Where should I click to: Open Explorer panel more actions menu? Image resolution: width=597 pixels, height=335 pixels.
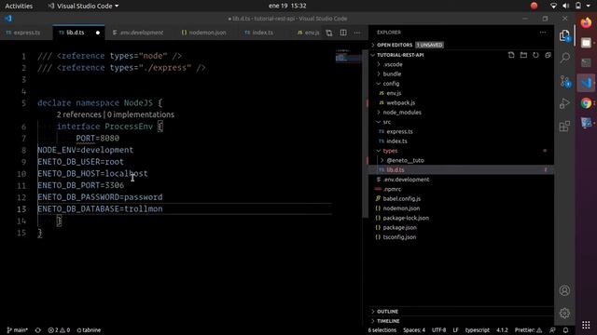pyautogui.click(x=543, y=33)
